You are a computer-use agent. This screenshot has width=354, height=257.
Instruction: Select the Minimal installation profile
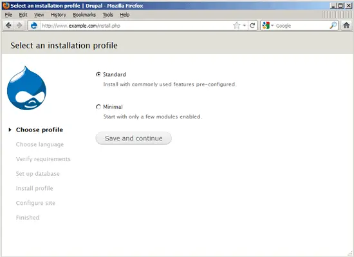98,107
